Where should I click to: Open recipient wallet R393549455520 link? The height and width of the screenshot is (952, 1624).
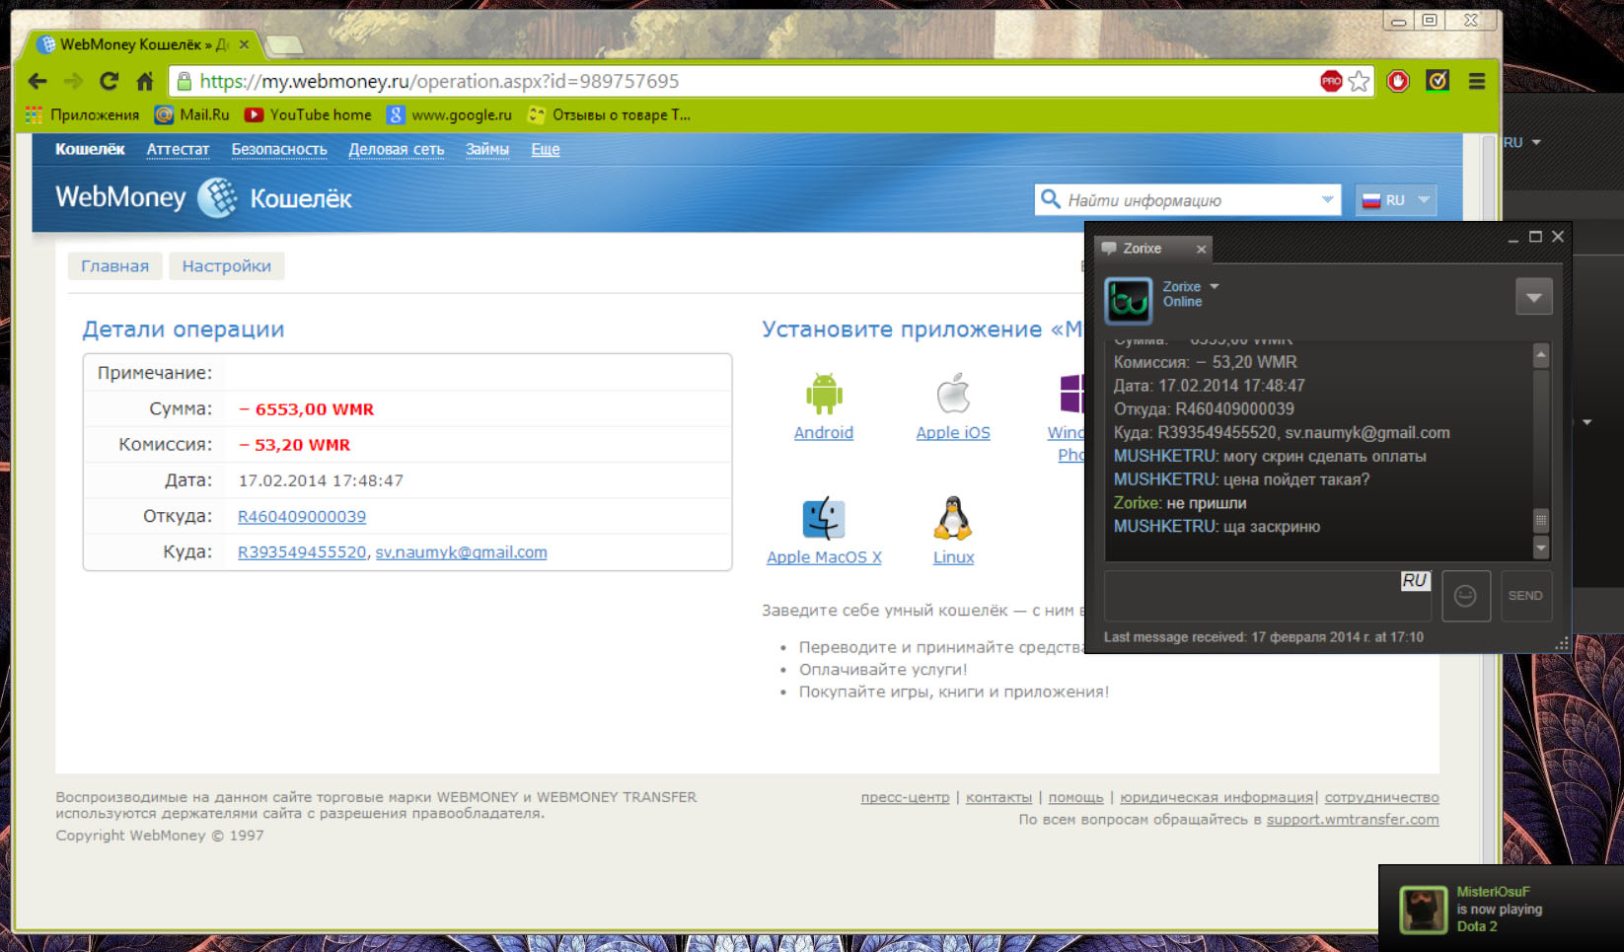click(x=302, y=552)
